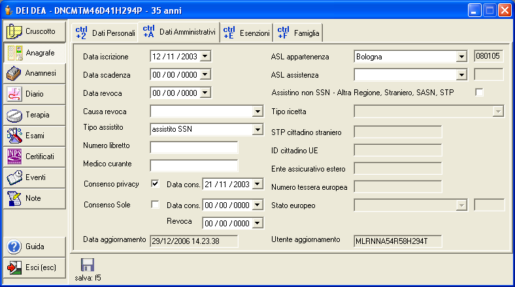Open the Cruscotto section in sidebar

pos(34,31)
